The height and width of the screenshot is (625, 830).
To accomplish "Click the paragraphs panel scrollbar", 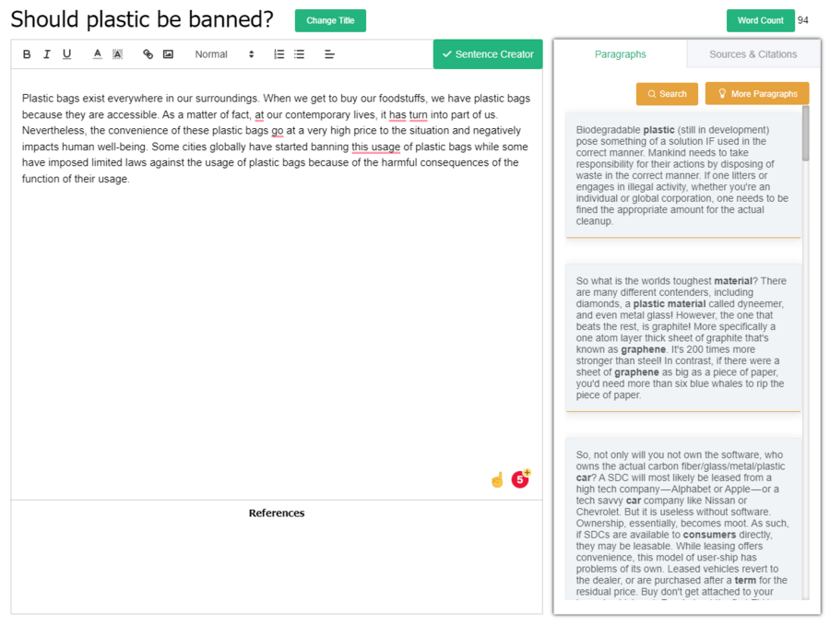I will pos(805,134).
